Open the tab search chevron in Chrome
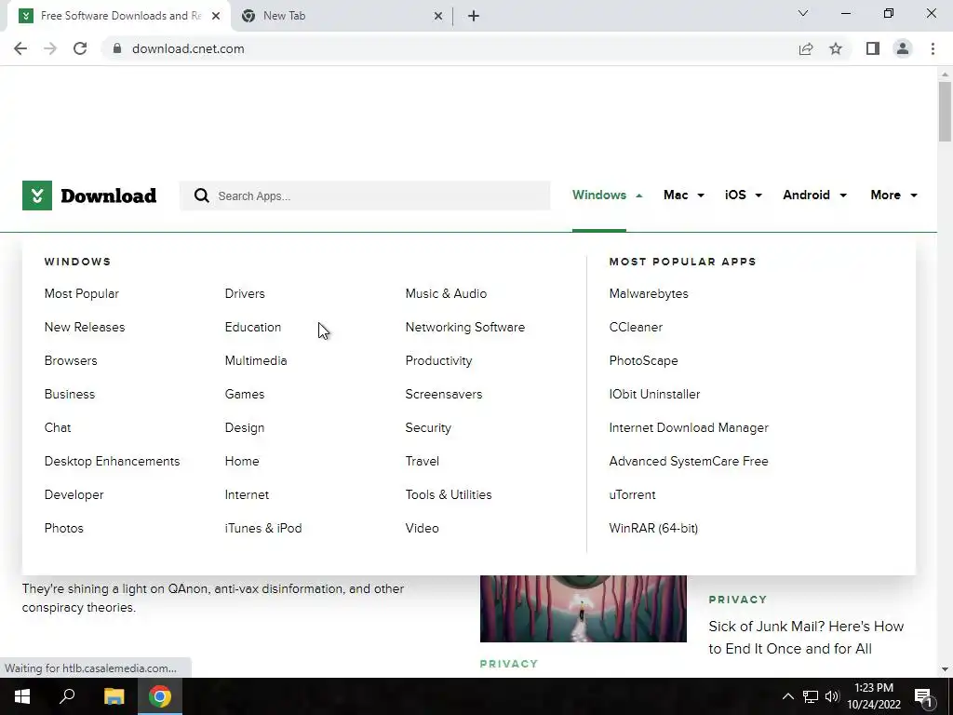 (x=803, y=13)
